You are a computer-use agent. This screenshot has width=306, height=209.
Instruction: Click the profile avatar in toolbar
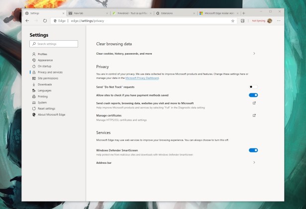[270, 21]
